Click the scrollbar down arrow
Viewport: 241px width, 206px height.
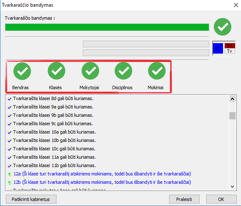pyautogui.click(x=232, y=187)
